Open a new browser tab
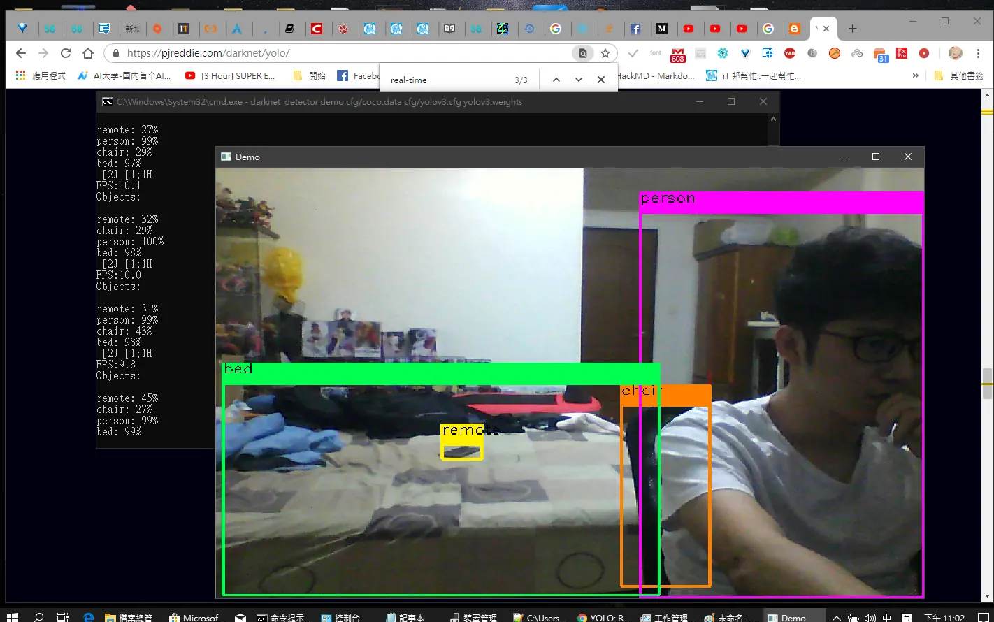This screenshot has width=994, height=622. pyautogui.click(x=852, y=29)
